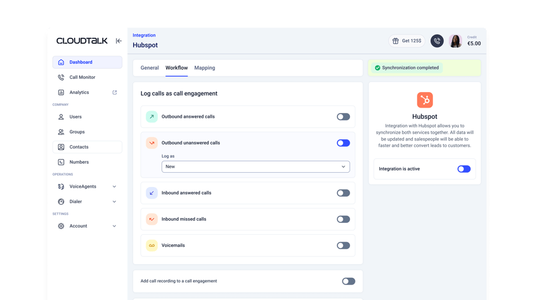Open Groups in the sidebar
This screenshot has height=300, width=534.
point(87,132)
